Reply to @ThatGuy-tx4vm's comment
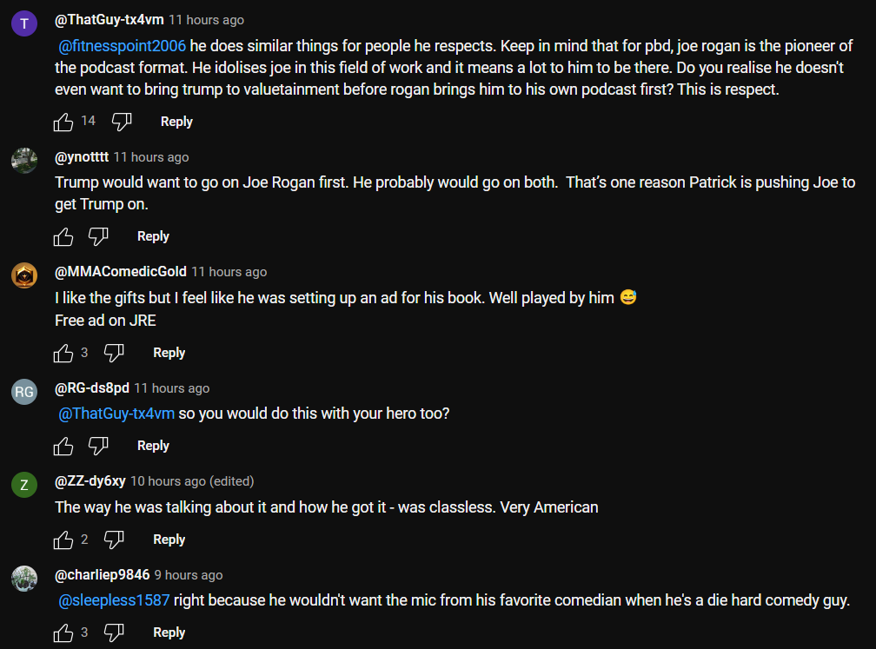 [176, 123]
